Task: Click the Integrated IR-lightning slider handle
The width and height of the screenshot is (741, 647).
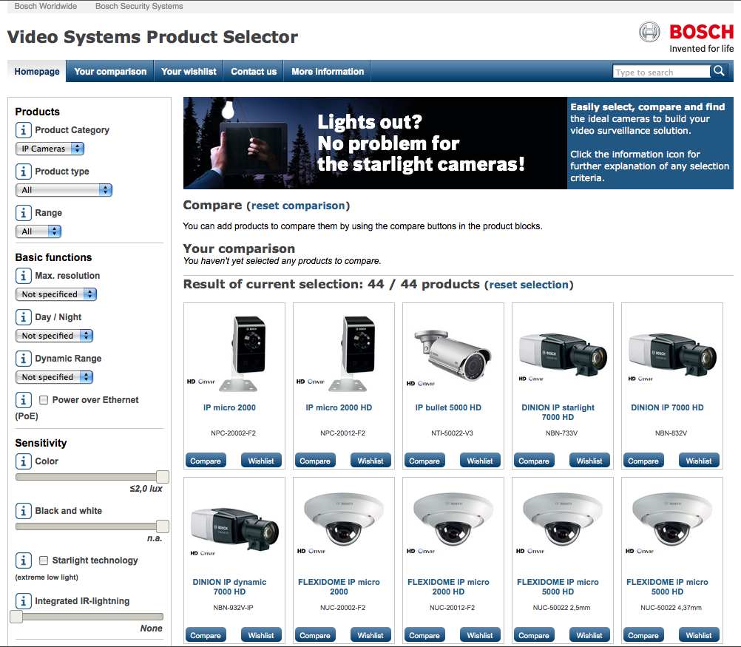Action: pyautogui.click(x=16, y=617)
